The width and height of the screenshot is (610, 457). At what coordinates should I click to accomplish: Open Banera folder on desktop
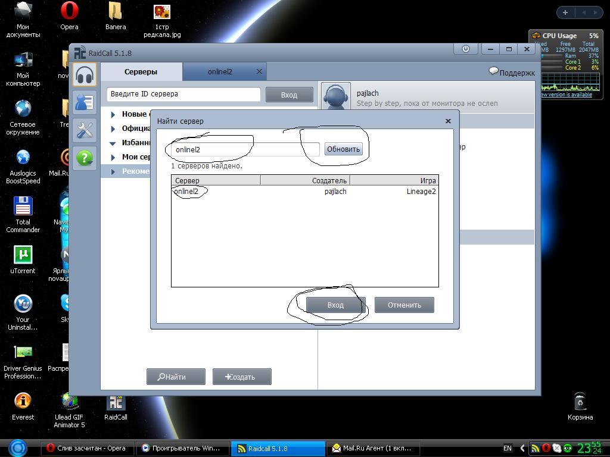click(116, 16)
